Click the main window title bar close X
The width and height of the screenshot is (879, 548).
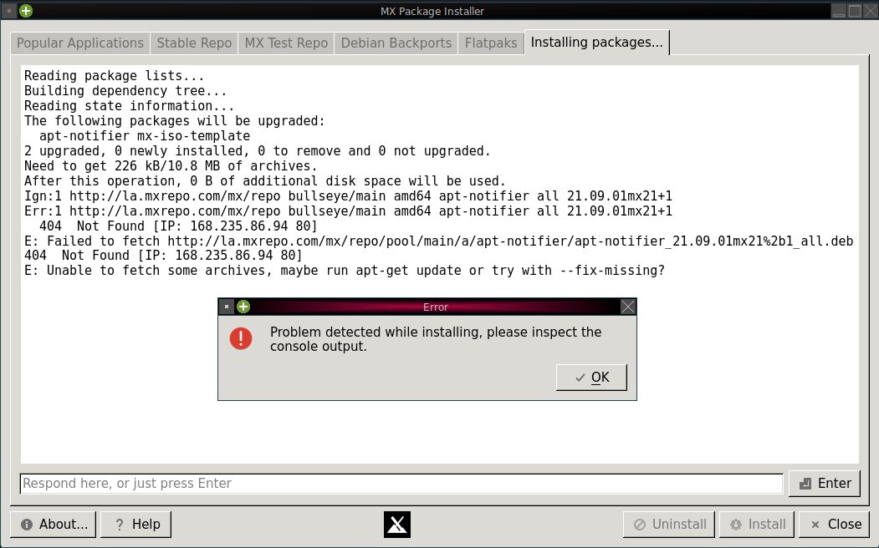[x=870, y=11]
